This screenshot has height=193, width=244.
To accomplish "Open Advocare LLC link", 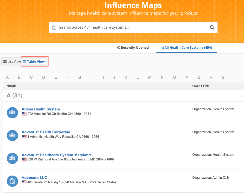I will click(x=34, y=178).
